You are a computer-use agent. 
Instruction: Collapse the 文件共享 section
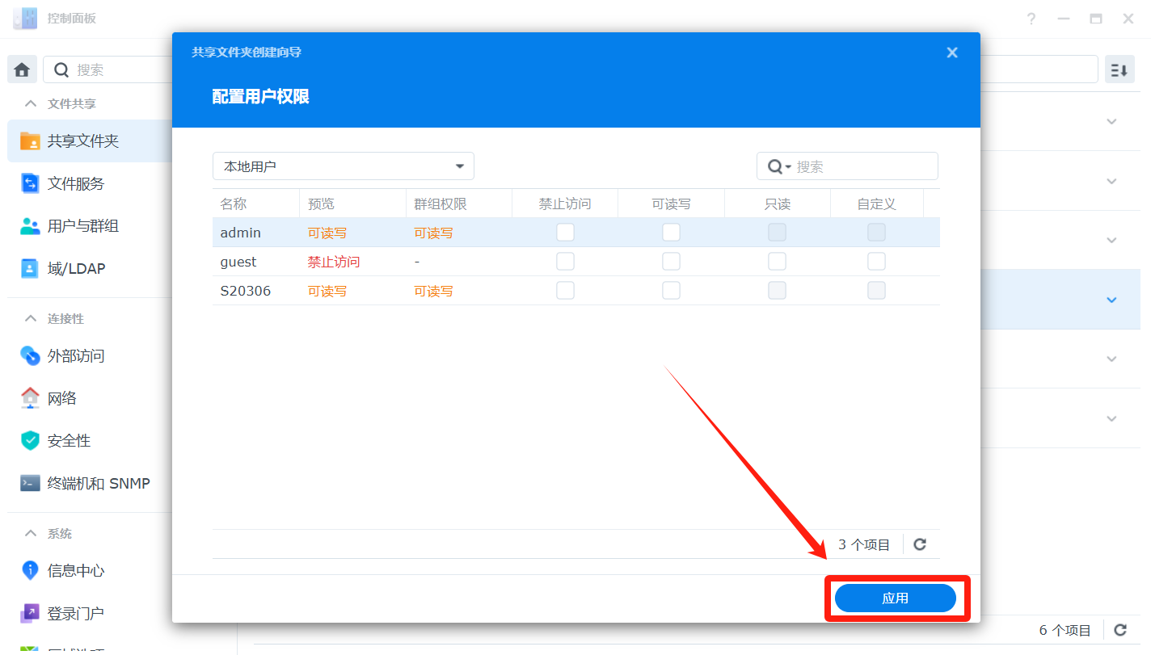coord(31,103)
